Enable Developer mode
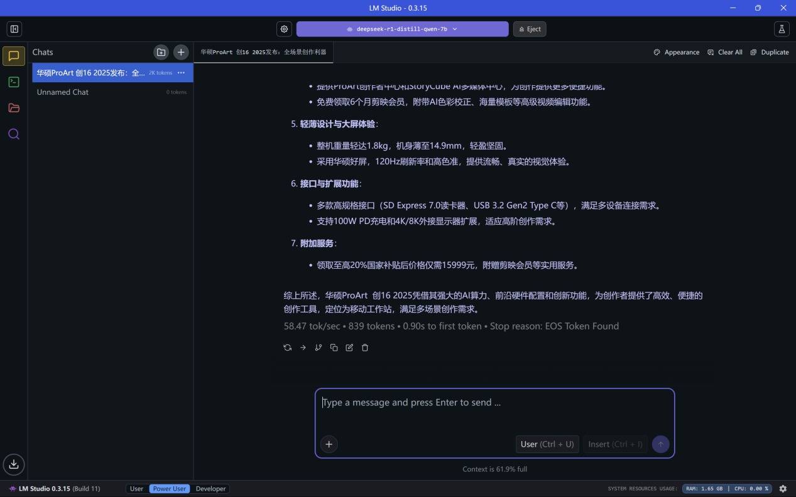 point(210,489)
